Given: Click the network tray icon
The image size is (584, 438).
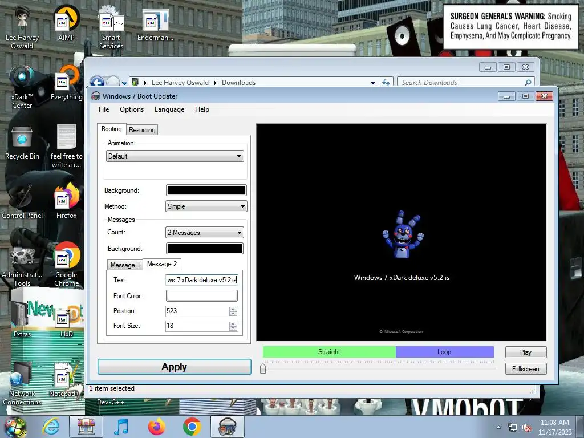Looking at the screenshot, I should [x=513, y=428].
